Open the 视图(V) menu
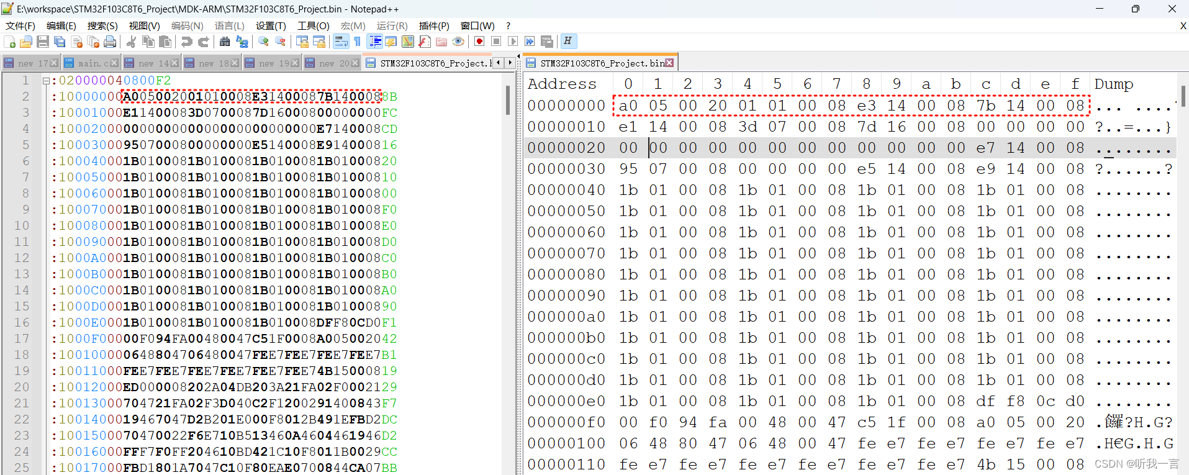1189x475 pixels. 145,25
